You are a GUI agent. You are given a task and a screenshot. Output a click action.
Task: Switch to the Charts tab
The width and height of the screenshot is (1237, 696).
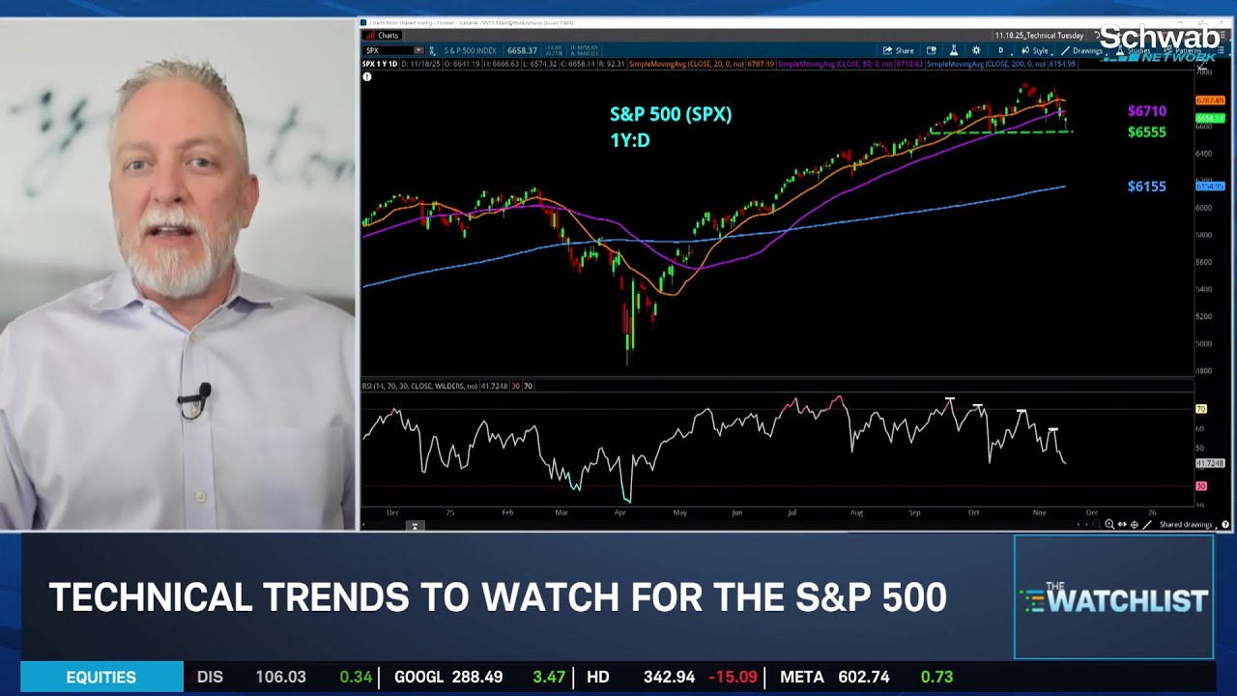382,35
